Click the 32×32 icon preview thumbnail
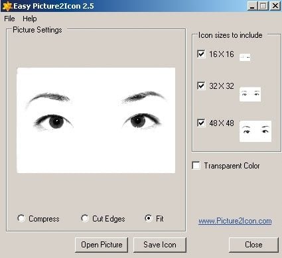The height and width of the screenshot is (258, 282). (250, 94)
